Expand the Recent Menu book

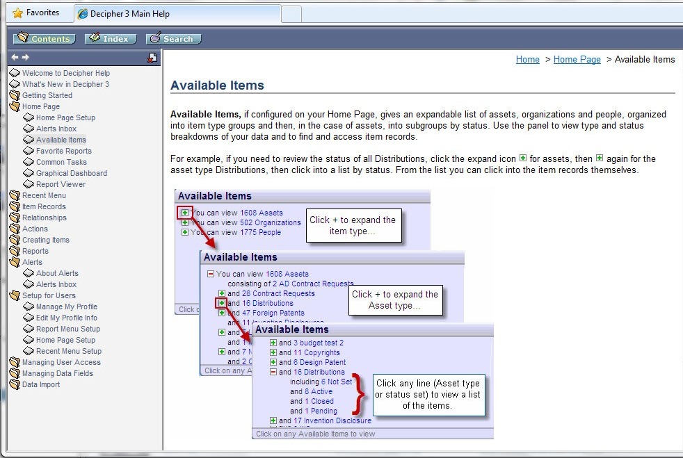coord(15,195)
